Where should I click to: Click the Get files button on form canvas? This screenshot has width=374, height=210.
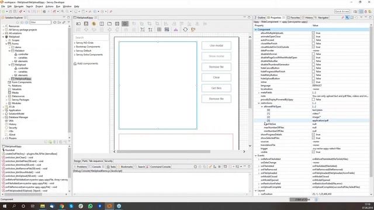click(x=216, y=88)
